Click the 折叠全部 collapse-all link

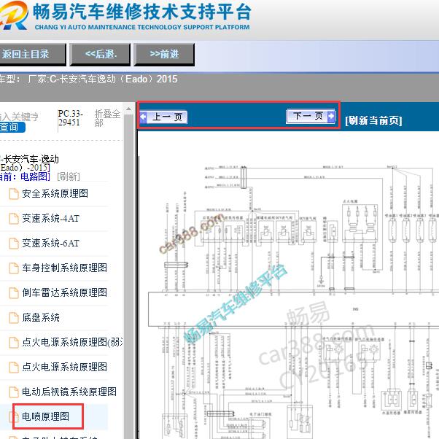pos(107,118)
